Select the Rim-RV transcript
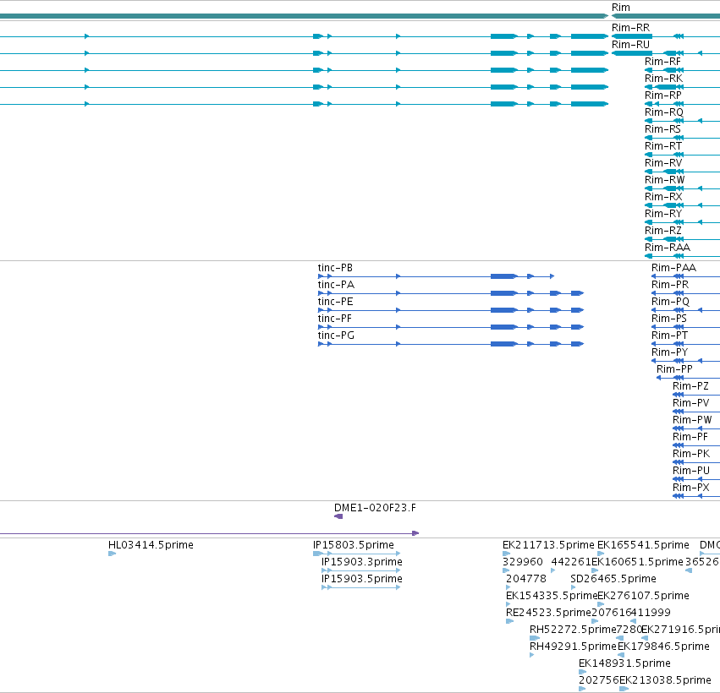 (x=663, y=163)
